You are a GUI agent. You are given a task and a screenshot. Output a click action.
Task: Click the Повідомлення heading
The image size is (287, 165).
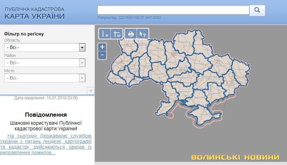pos(46,115)
